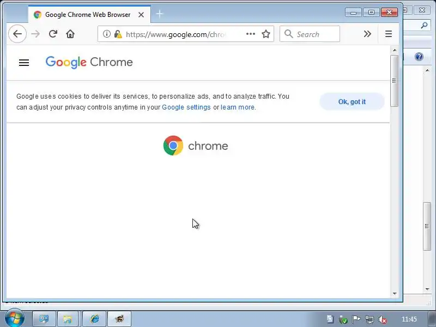
Task: Open Windows Explorer folder on taskbar
Action: tap(67, 319)
